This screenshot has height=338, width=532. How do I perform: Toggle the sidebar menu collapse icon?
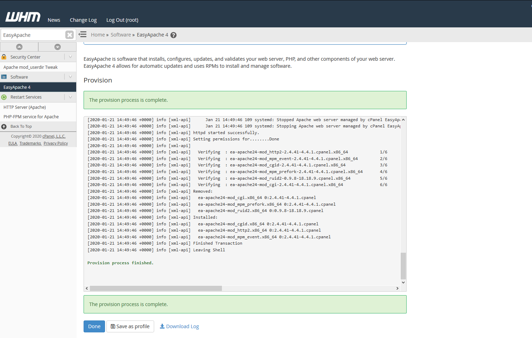click(x=83, y=34)
